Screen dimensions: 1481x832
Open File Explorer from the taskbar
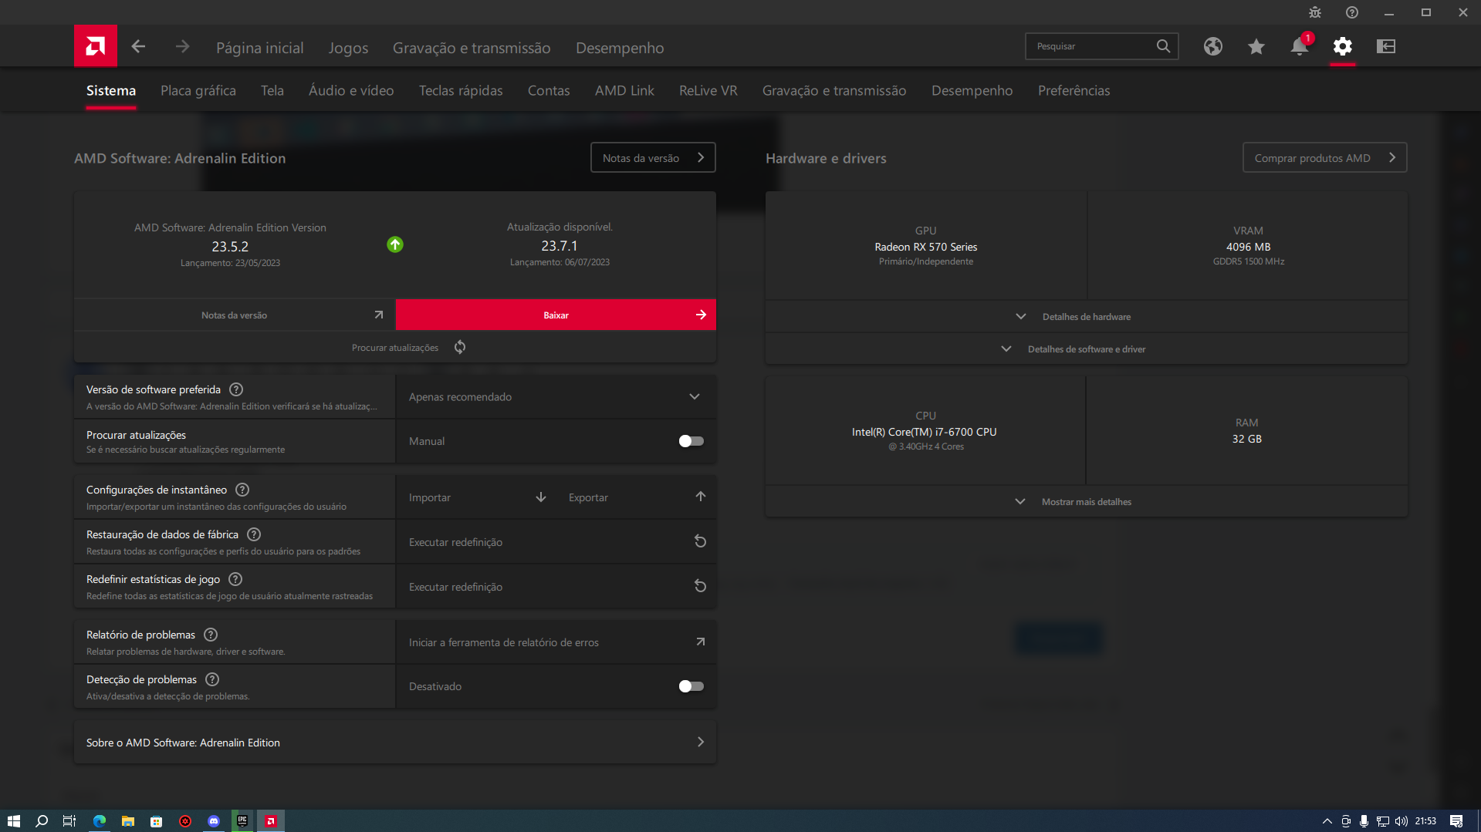[x=128, y=821]
